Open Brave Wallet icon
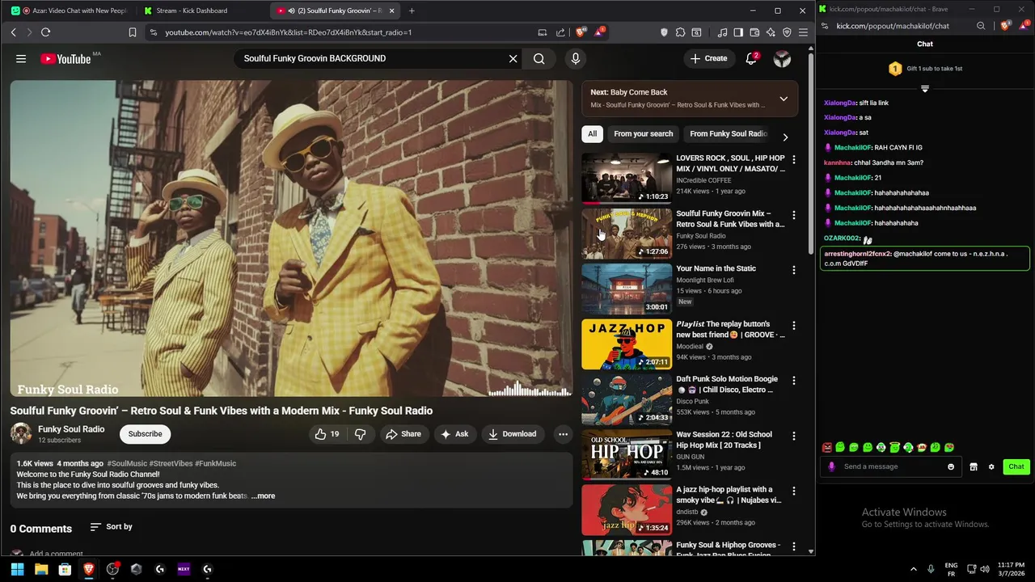 click(x=754, y=32)
